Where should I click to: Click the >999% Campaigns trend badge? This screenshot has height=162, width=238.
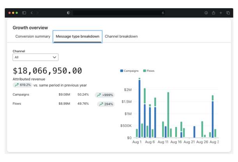pos(105,95)
